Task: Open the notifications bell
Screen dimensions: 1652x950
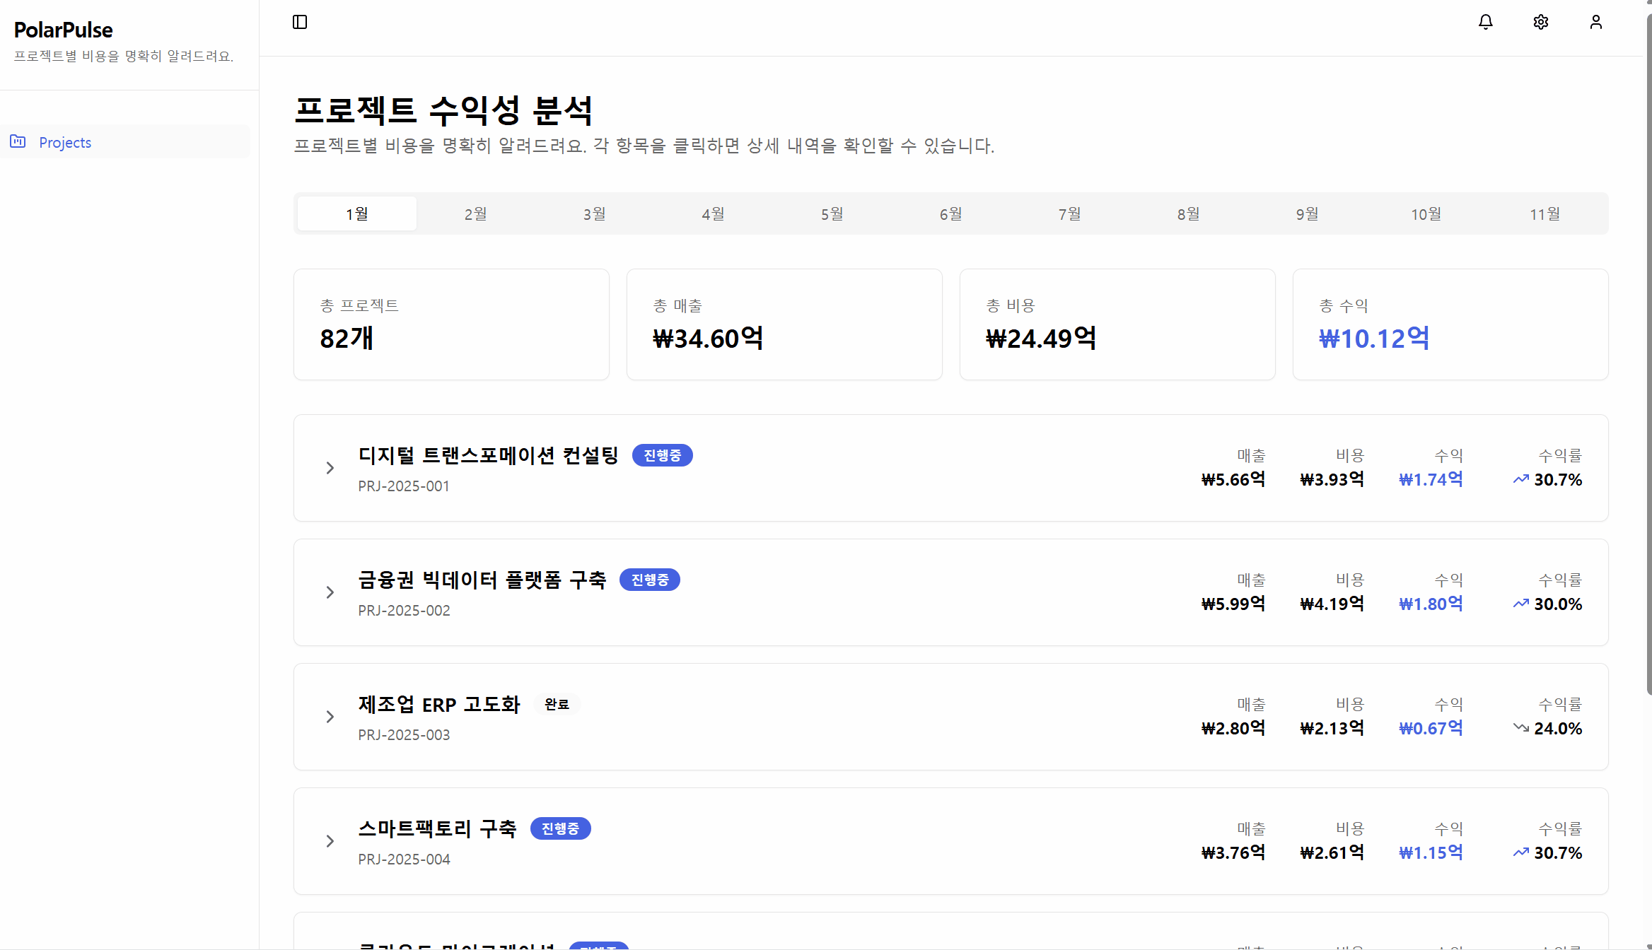Action: click(1486, 22)
